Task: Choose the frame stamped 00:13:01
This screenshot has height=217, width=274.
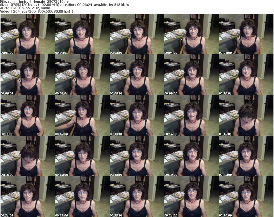Action: [x=137, y=115]
